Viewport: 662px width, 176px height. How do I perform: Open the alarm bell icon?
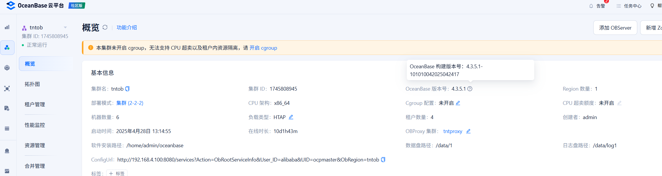coord(591,6)
